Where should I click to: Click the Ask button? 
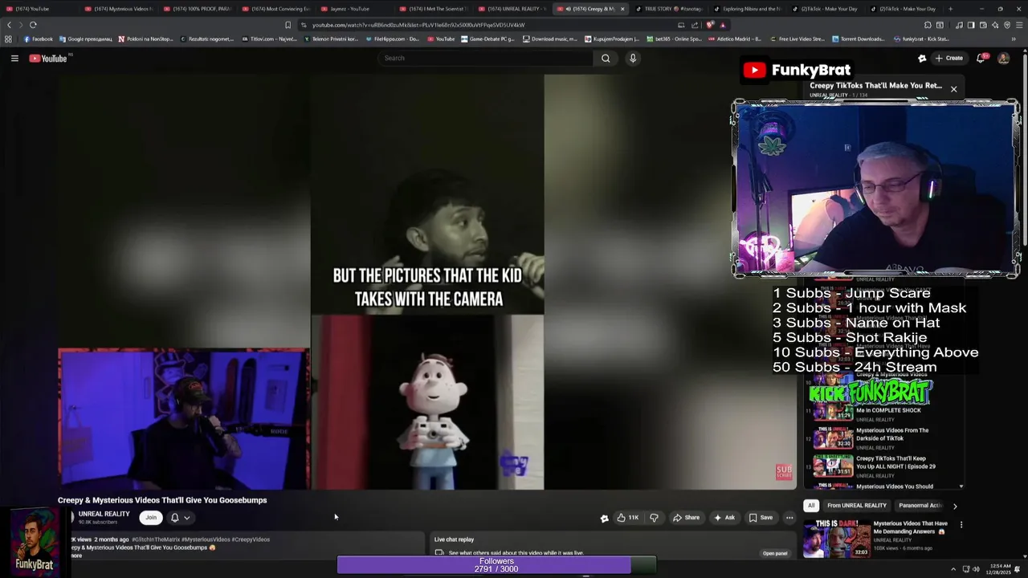[x=724, y=518]
